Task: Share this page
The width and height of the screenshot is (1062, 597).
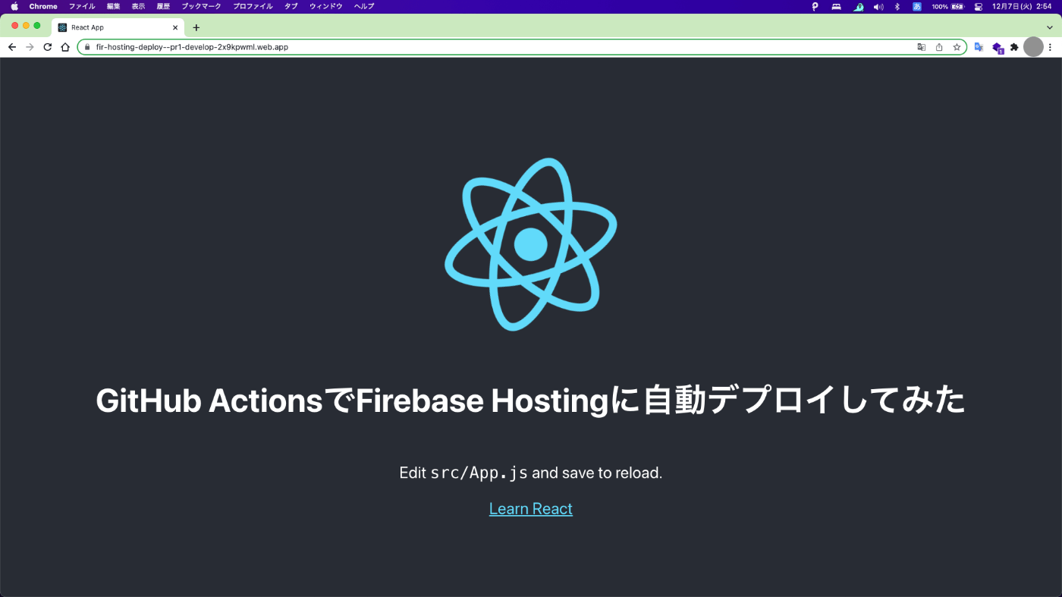Action: tap(939, 47)
